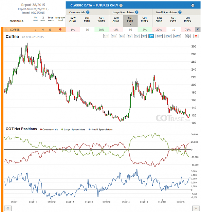The image size is (201, 212).
Task: Sort by Large Speculators COT EXTR column
Action: pyautogui.click(x=130, y=21)
